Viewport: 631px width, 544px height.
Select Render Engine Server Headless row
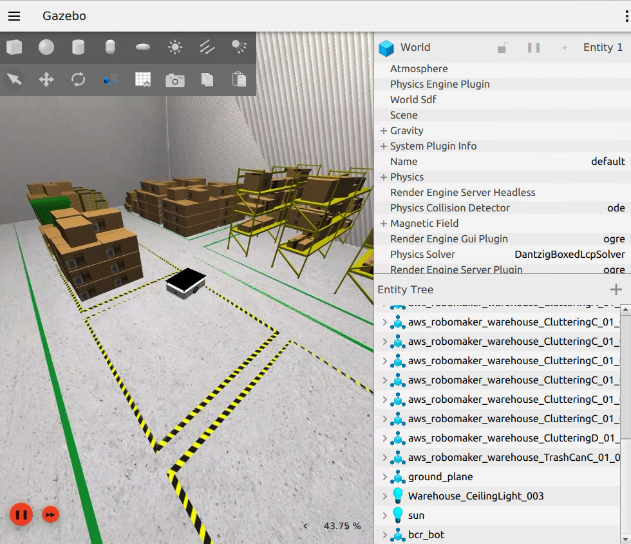click(502, 192)
